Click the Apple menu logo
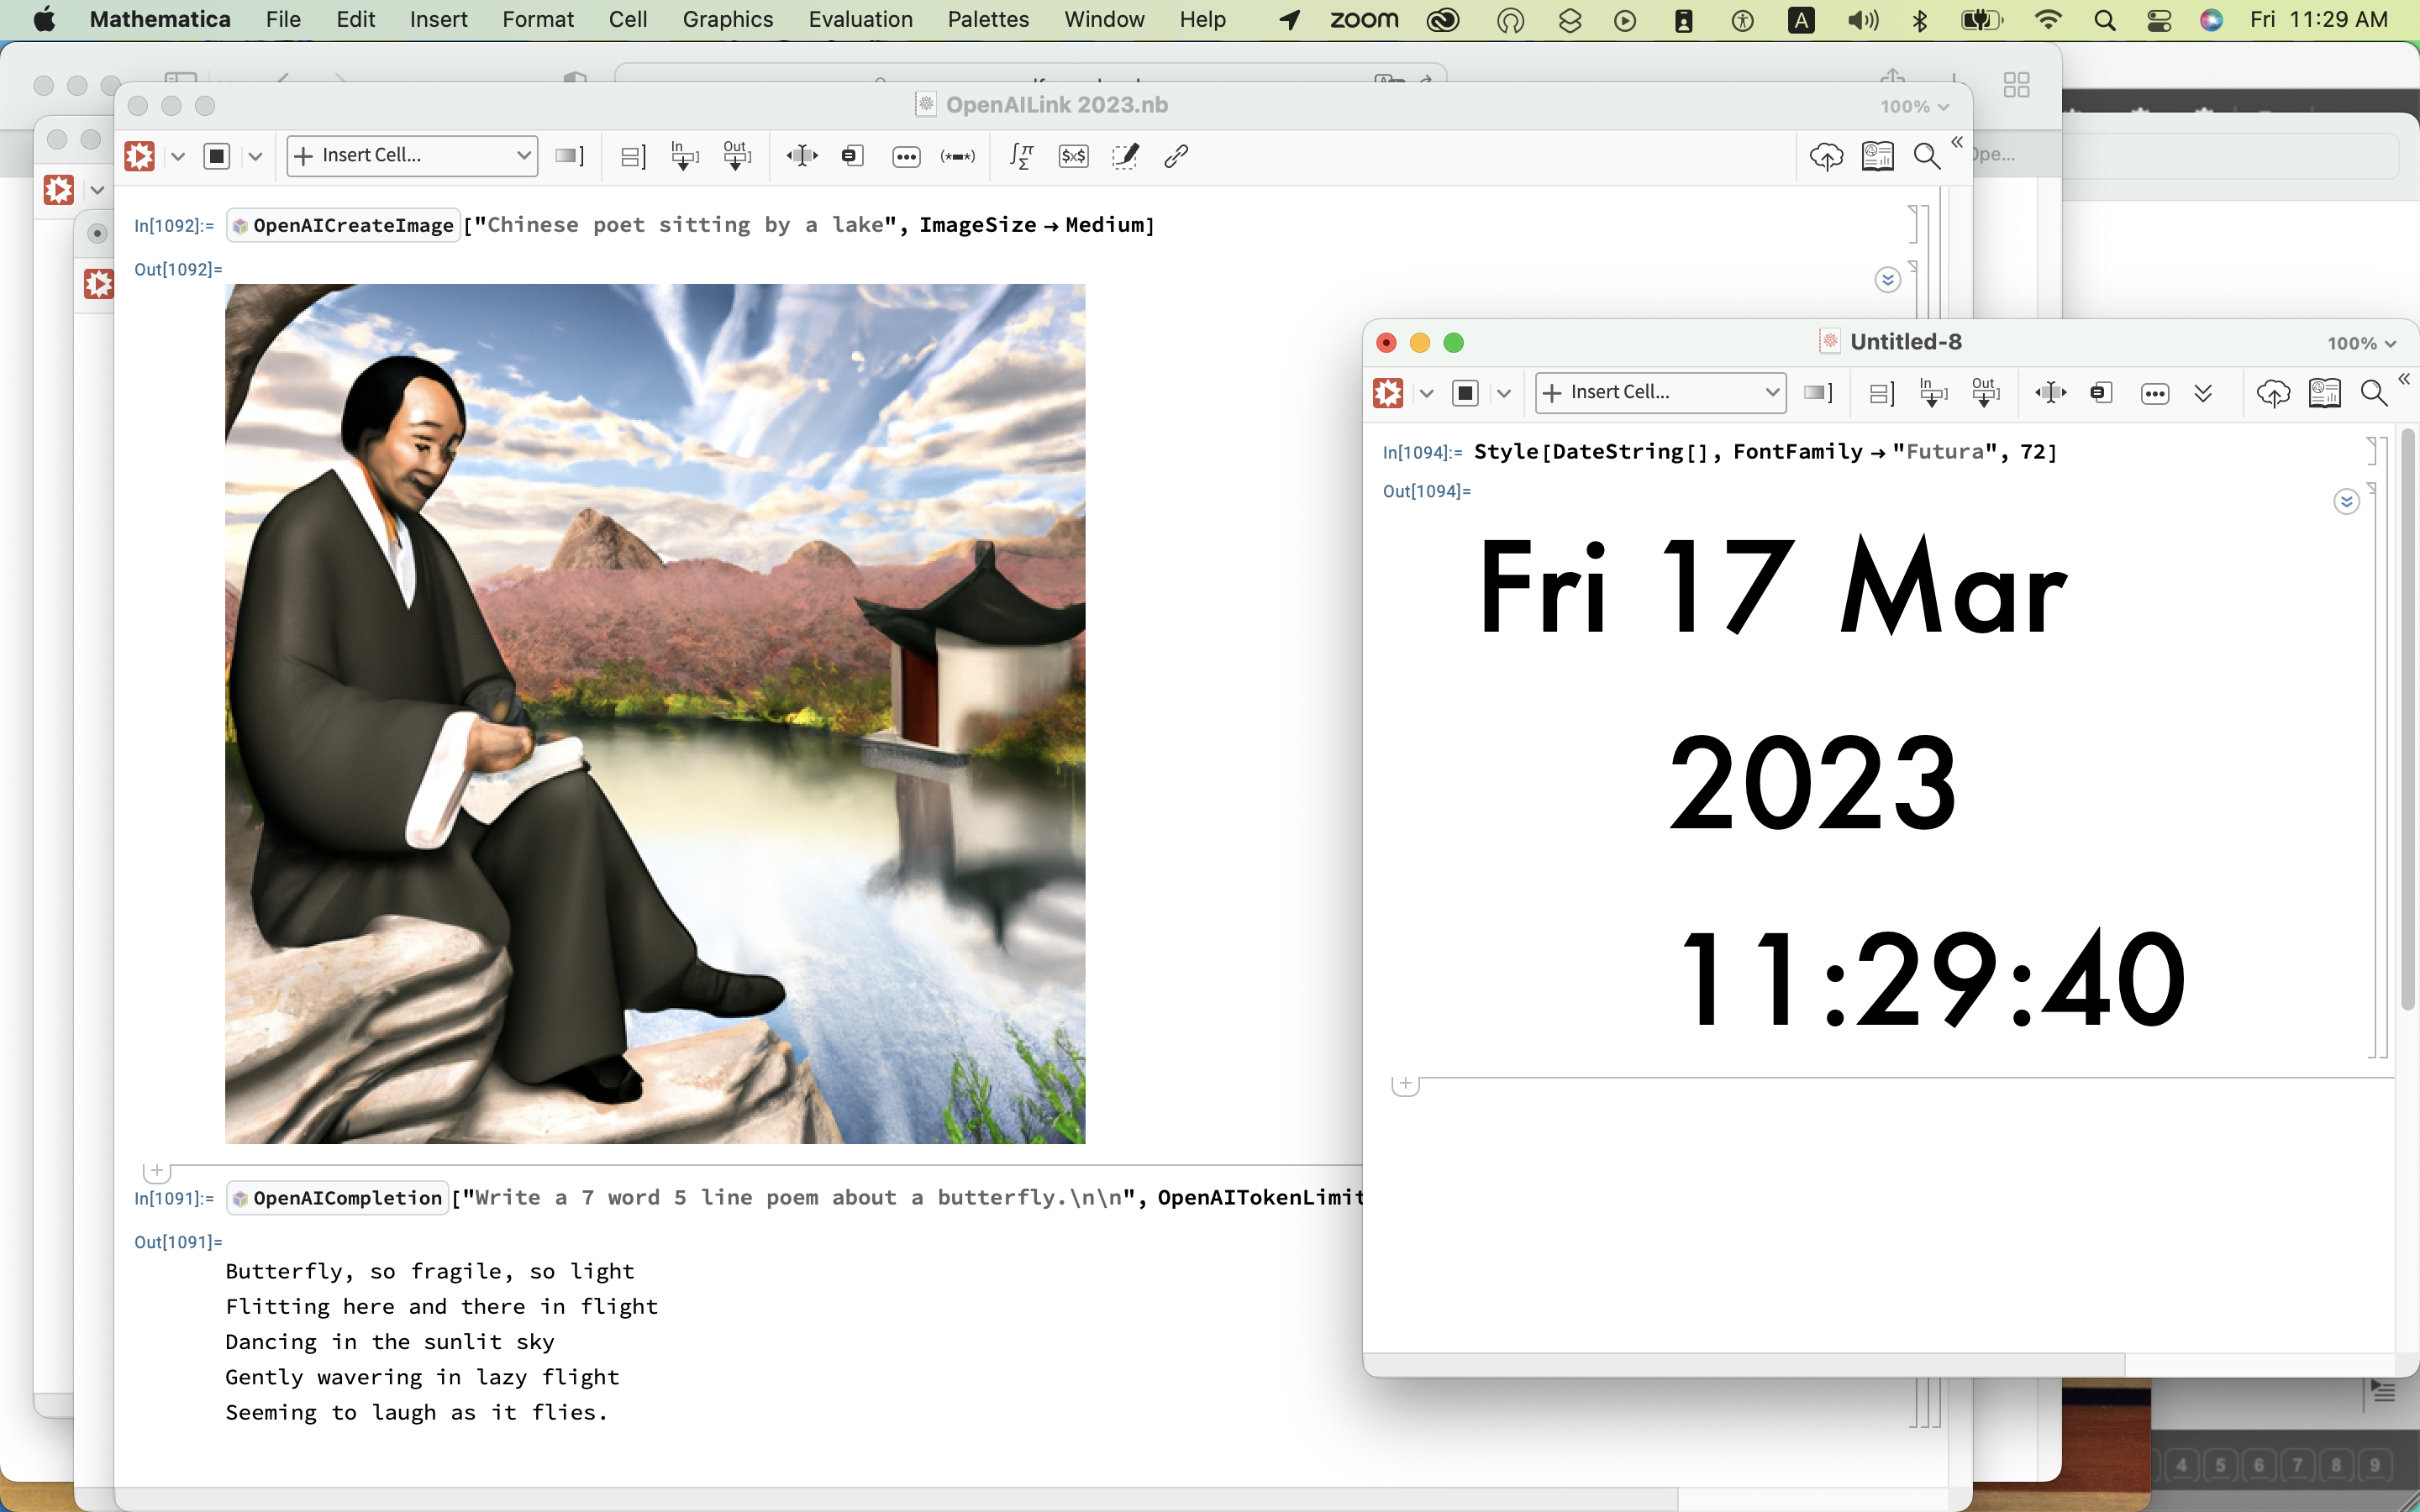Image resolution: width=2420 pixels, height=1512 pixels. tap(44, 19)
